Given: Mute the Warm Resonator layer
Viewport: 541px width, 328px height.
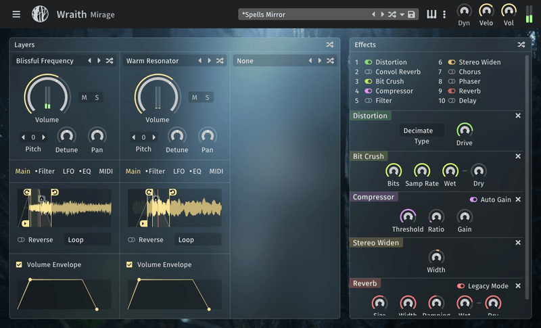Looking at the screenshot, I should point(195,97).
